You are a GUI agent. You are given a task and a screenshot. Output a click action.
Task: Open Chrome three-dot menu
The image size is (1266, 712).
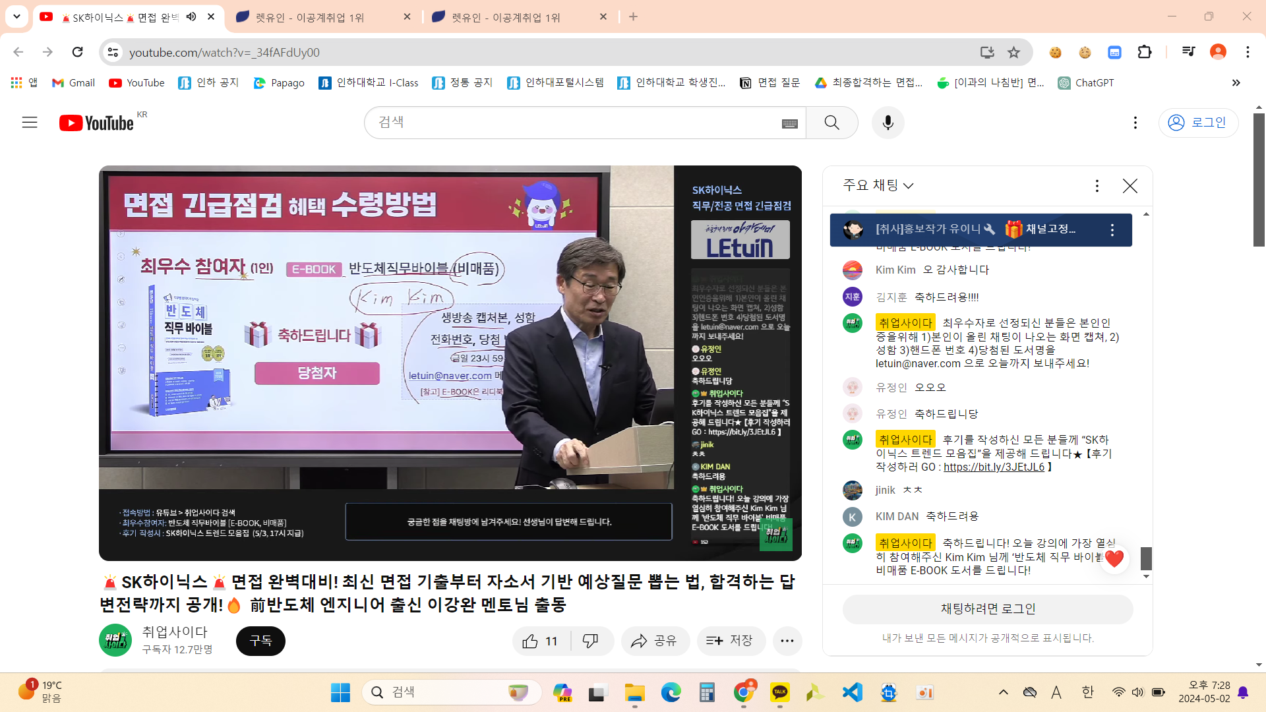[x=1248, y=52]
